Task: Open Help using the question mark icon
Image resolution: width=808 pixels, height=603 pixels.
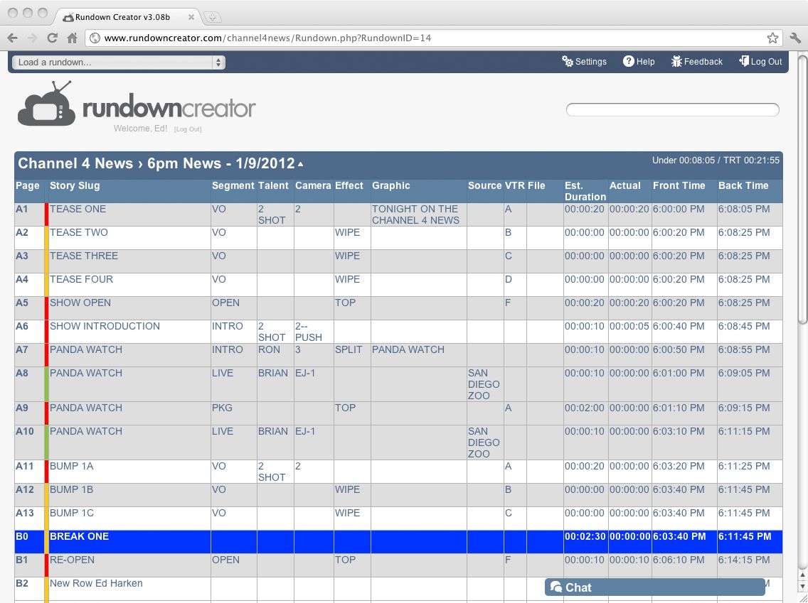Action: [639, 62]
